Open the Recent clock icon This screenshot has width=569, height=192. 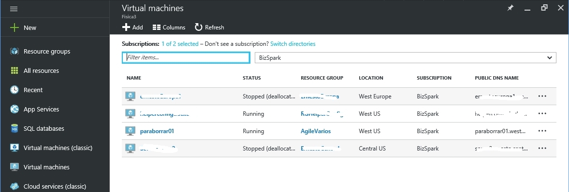[14, 90]
